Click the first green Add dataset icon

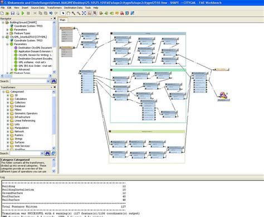tap(101, 13)
